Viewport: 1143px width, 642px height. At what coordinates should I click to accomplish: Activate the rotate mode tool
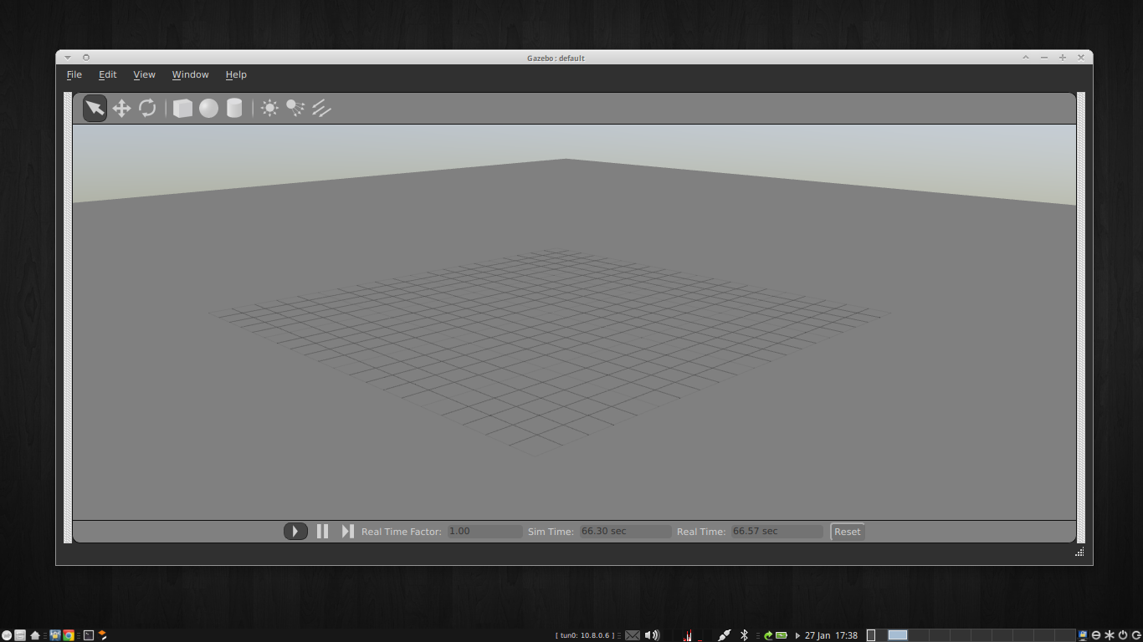tap(148, 107)
